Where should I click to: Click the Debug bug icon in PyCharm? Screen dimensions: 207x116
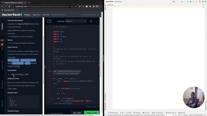click(191, 1)
